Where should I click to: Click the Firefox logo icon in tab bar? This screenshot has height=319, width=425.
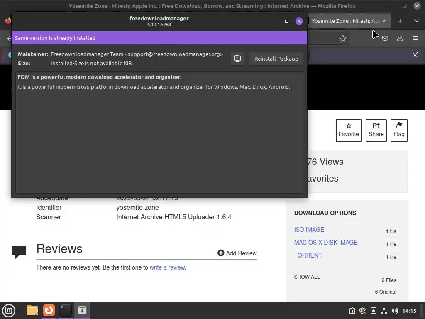(8, 21)
